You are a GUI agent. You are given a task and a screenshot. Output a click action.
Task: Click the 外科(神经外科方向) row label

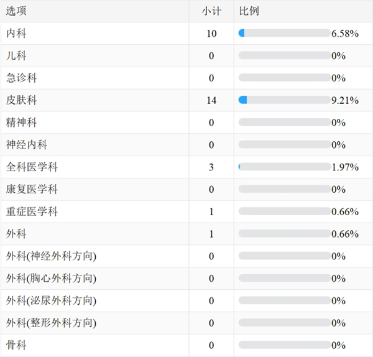[x=51, y=256]
